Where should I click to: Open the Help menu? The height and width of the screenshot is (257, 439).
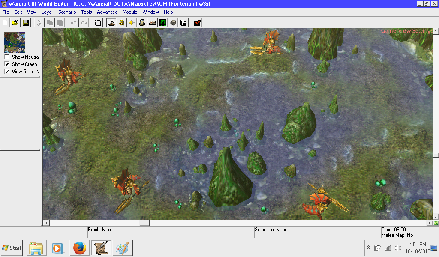click(168, 12)
